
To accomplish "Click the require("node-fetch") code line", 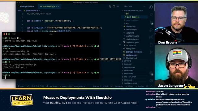I will 49,21.
